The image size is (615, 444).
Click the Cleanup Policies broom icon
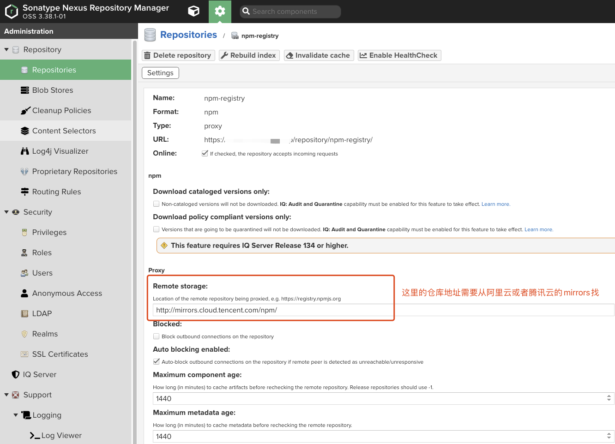pos(25,110)
